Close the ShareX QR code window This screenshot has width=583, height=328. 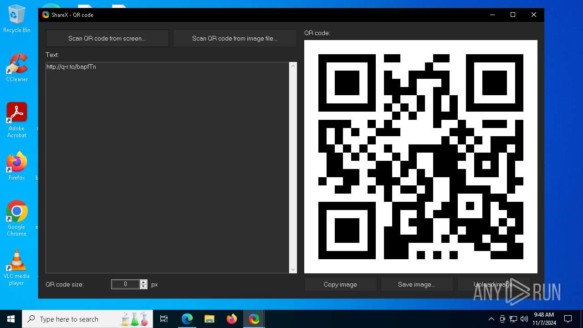tap(534, 15)
